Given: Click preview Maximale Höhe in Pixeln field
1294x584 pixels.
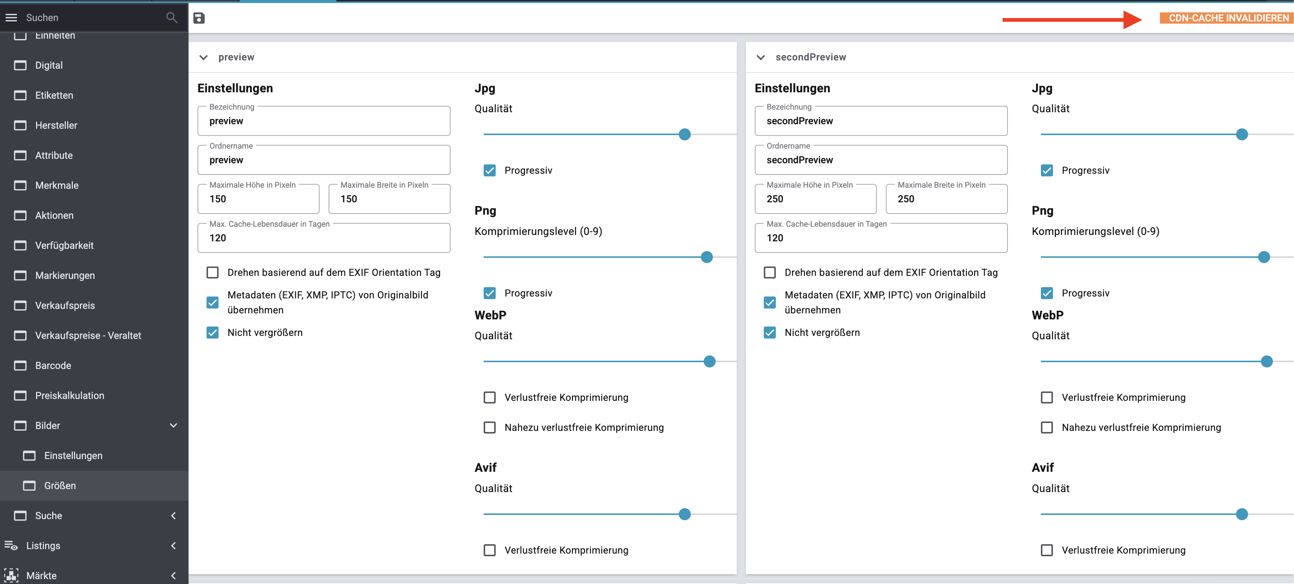Looking at the screenshot, I should click(258, 199).
